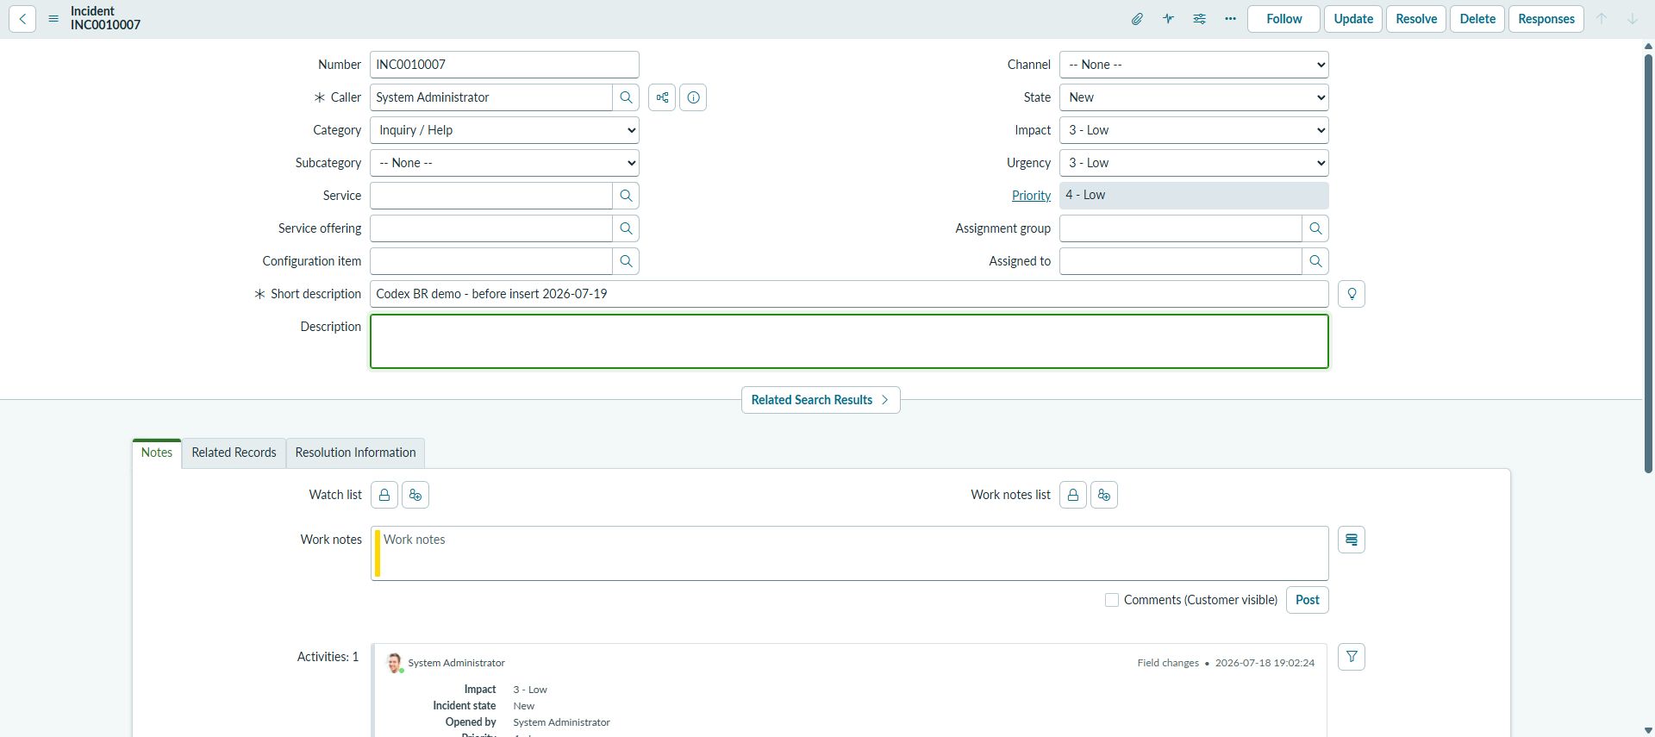Open the Subcategory dropdown
The image size is (1655, 737).
click(x=504, y=163)
